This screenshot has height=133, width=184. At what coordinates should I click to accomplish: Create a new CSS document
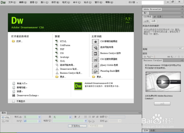(62, 53)
